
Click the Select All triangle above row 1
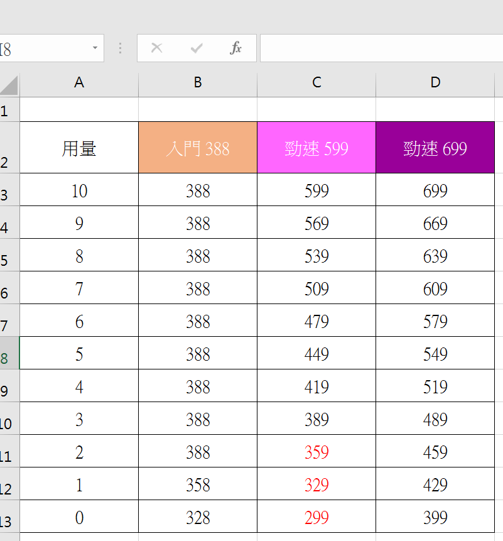pos(10,82)
